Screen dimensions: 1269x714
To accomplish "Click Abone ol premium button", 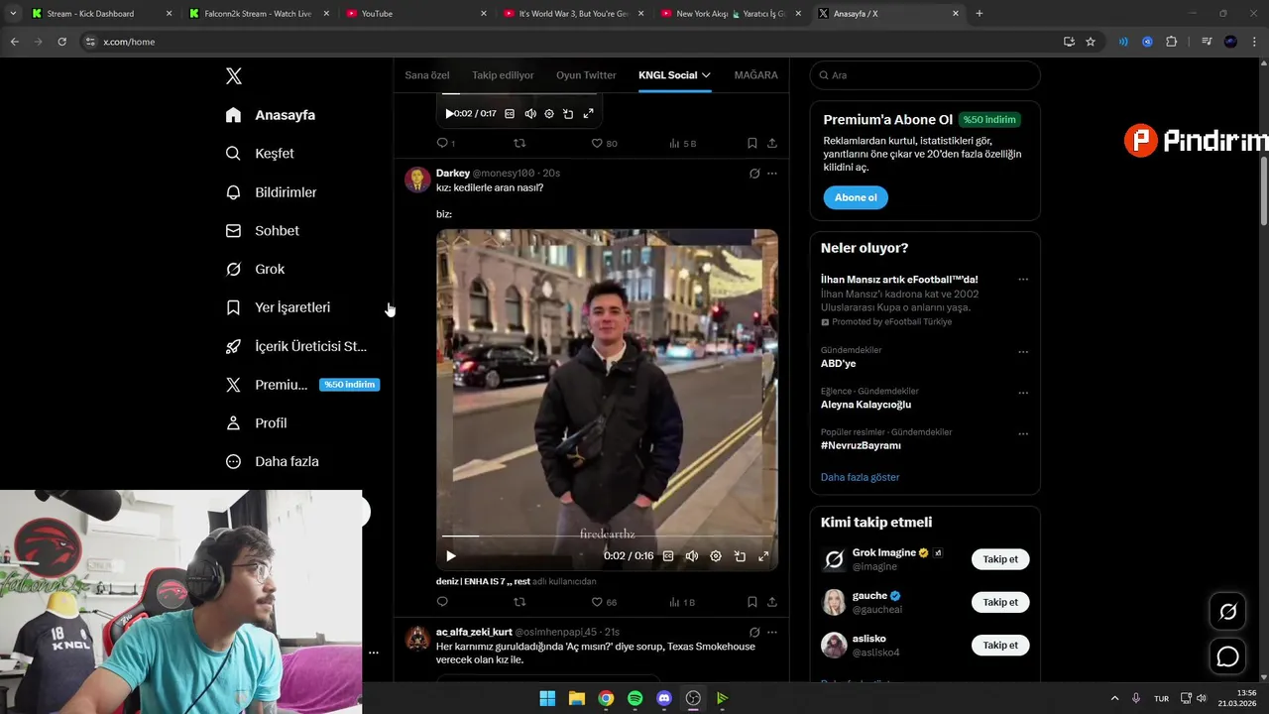I will tap(856, 197).
